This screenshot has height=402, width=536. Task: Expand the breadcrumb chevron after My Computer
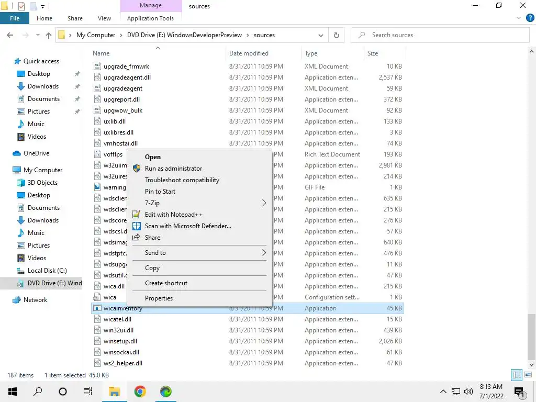[x=121, y=35]
